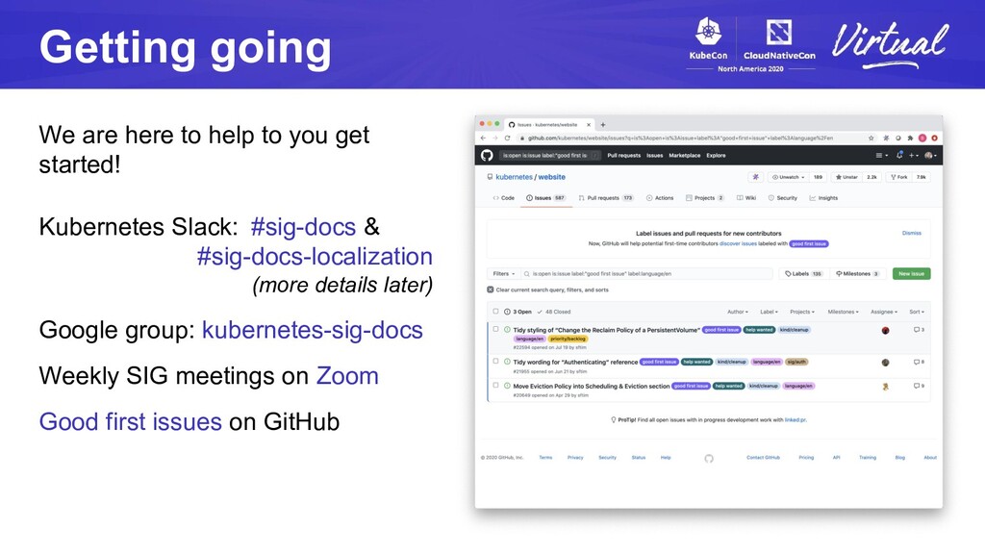Image resolution: width=985 pixels, height=554 pixels.
Task: Click Explore in the GitHub header
Action: [716, 155]
